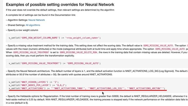Click the 'NNET_ACTIVATIONS_LOG_SIG' value in the code
This screenshot has height=106, width=188.
click(x=106, y=88)
